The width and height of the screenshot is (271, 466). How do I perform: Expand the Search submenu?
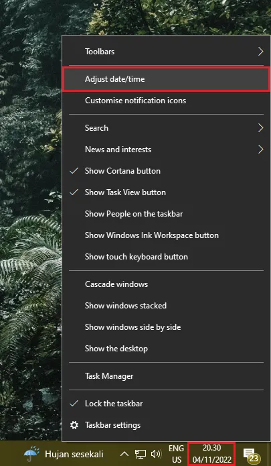coord(167,128)
